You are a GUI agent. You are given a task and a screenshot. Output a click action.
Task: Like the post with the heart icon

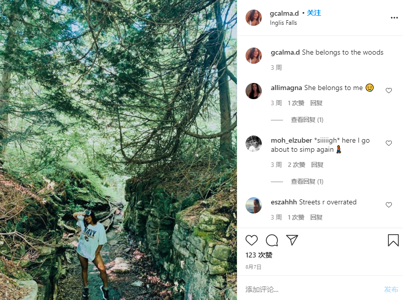(252, 240)
